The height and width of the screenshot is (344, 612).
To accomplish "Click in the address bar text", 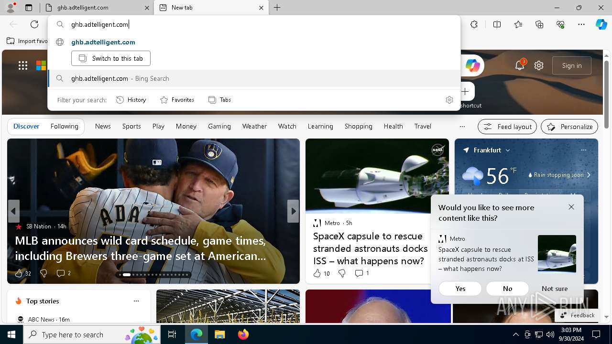I will (100, 24).
